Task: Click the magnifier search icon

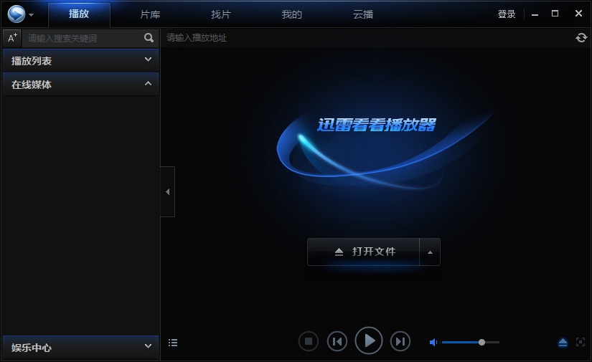Action: tap(149, 38)
